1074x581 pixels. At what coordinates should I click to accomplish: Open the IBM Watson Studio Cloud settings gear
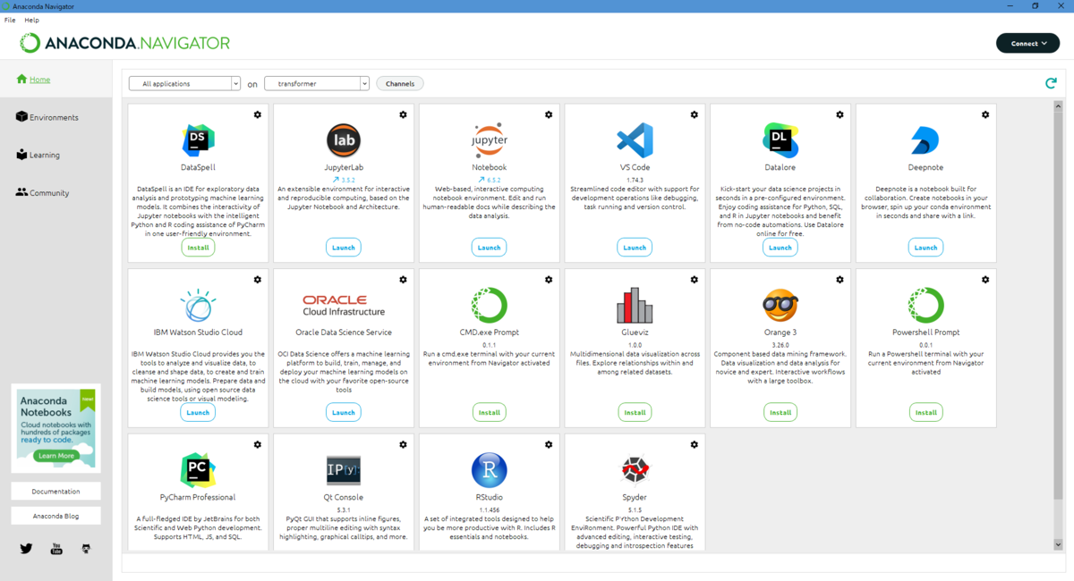(258, 280)
